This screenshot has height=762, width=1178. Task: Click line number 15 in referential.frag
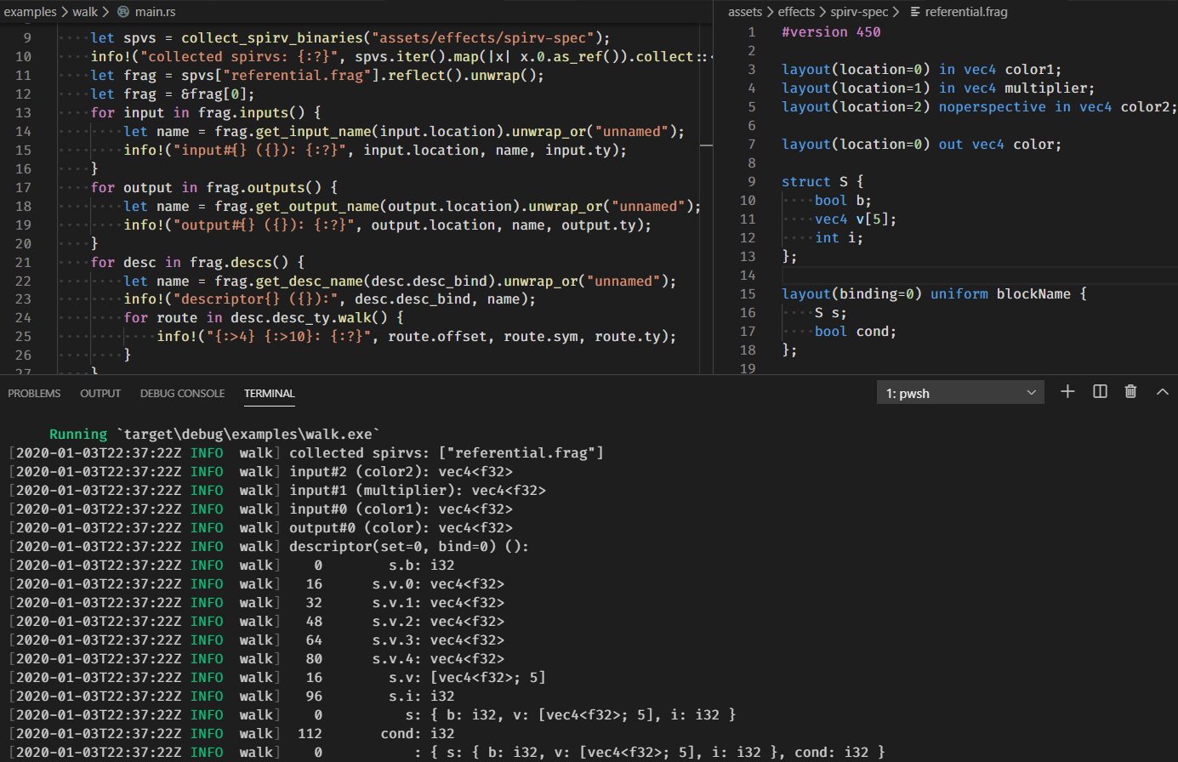[x=748, y=293]
